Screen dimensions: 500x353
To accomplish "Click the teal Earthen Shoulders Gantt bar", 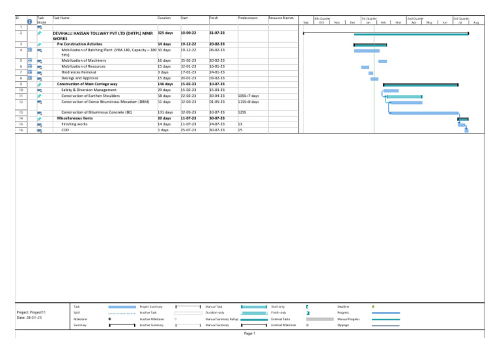I will pyautogui.click(x=405, y=97).
